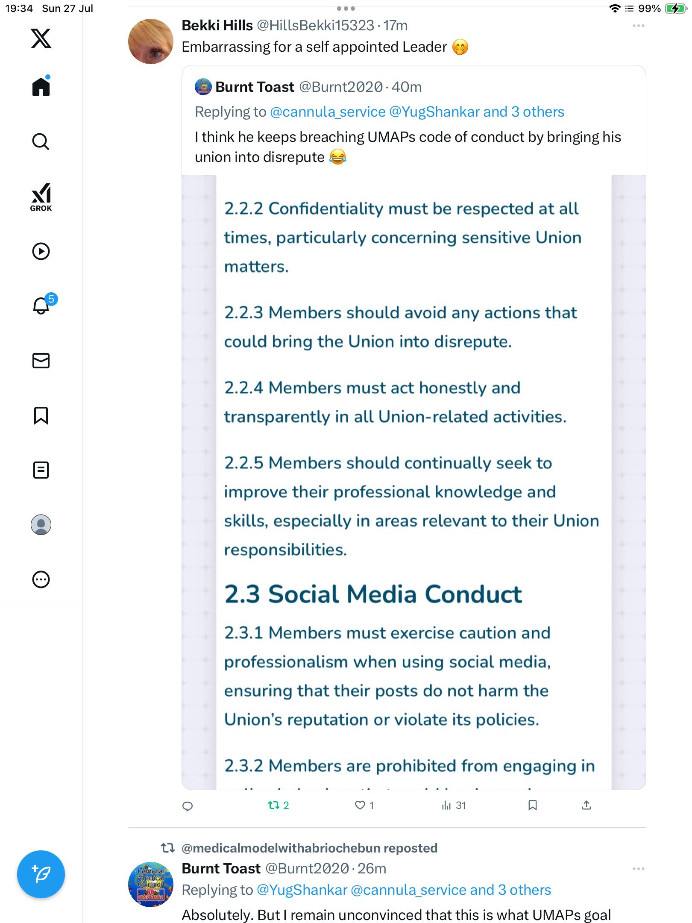This screenshot has height=923, width=692.
Task: Tap the three-dot multitasking control at top
Action: [346, 9]
